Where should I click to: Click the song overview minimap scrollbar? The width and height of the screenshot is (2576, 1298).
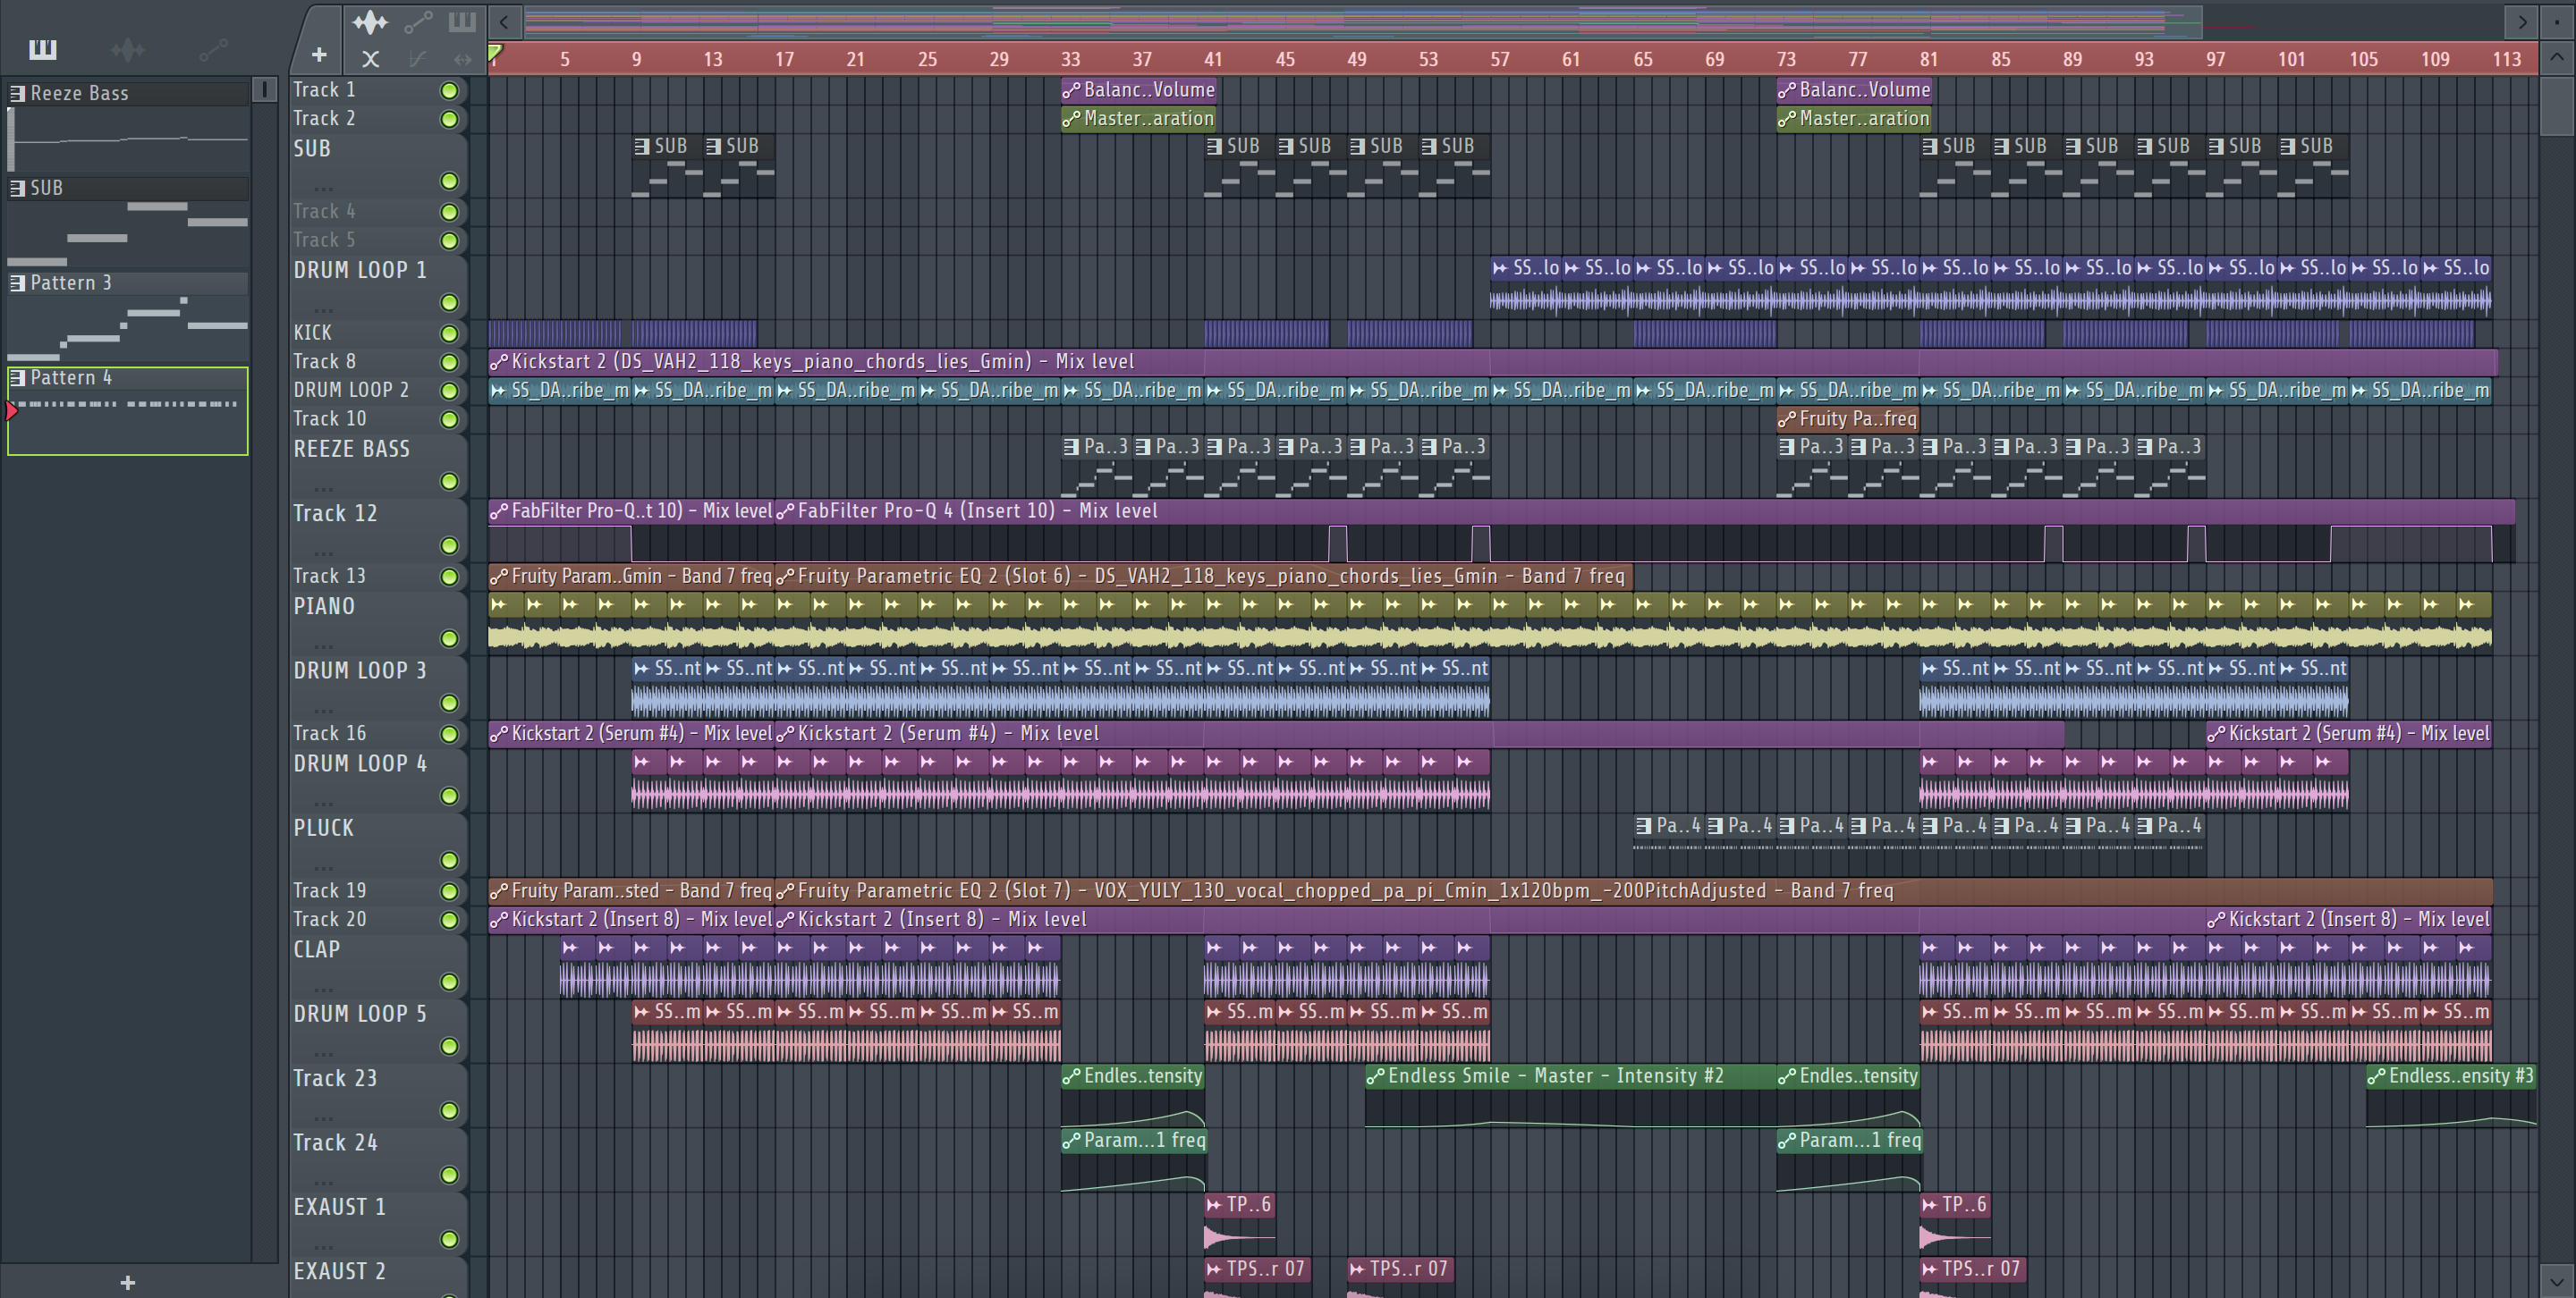click(1363, 21)
